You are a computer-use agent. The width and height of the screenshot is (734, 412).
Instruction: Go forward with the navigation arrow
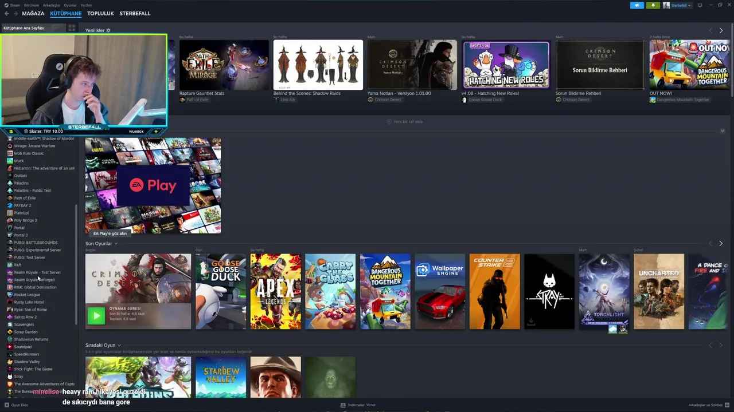[x=15, y=13]
